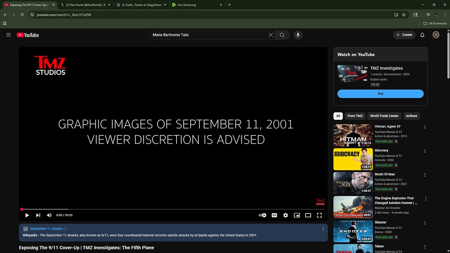This screenshot has height=253, width=450.
Task: Open the apps grid in bookmarks bar
Action: pos(5,24)
